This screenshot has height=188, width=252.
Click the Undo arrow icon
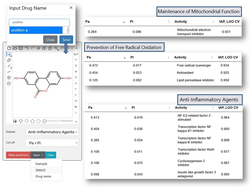(26, 48)
